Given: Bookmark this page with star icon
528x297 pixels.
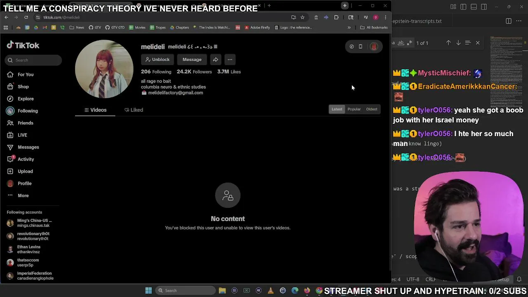Looking at the screenshot, I should click(302, 17).
